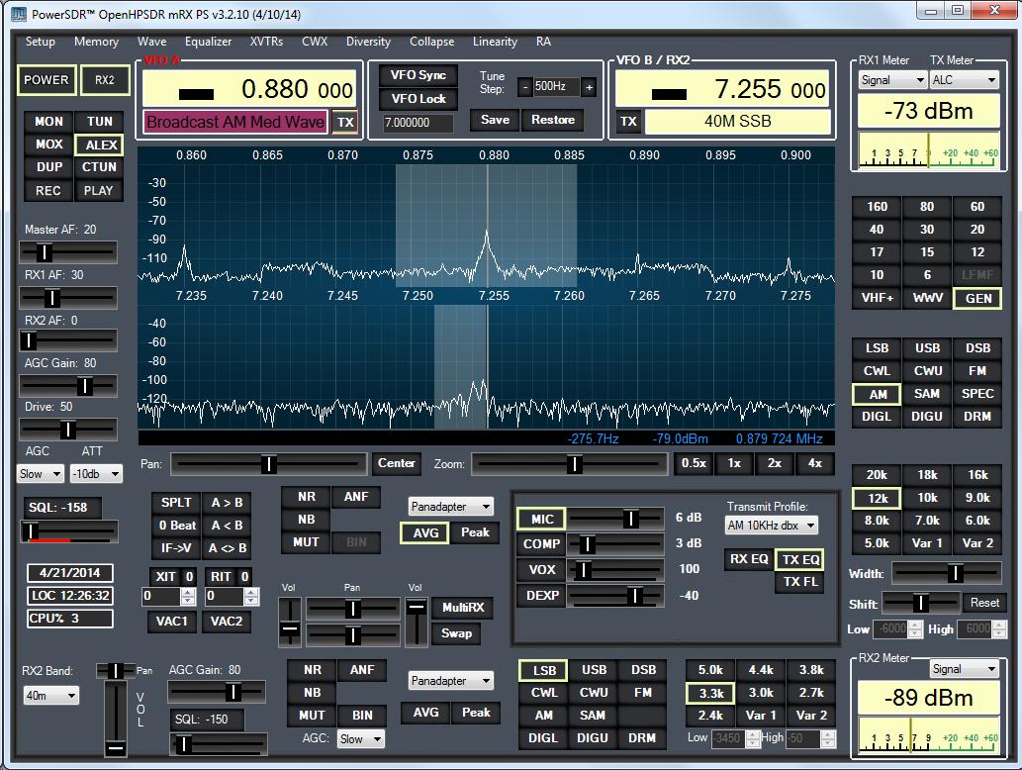Toggle the POWER button

point(46,79)
